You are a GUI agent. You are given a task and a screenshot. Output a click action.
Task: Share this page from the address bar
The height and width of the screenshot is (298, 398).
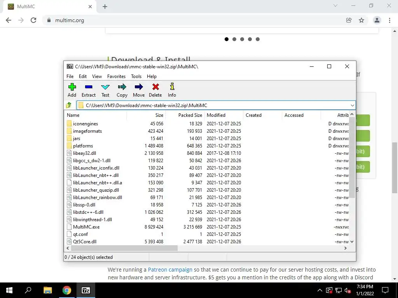point(349,20)
